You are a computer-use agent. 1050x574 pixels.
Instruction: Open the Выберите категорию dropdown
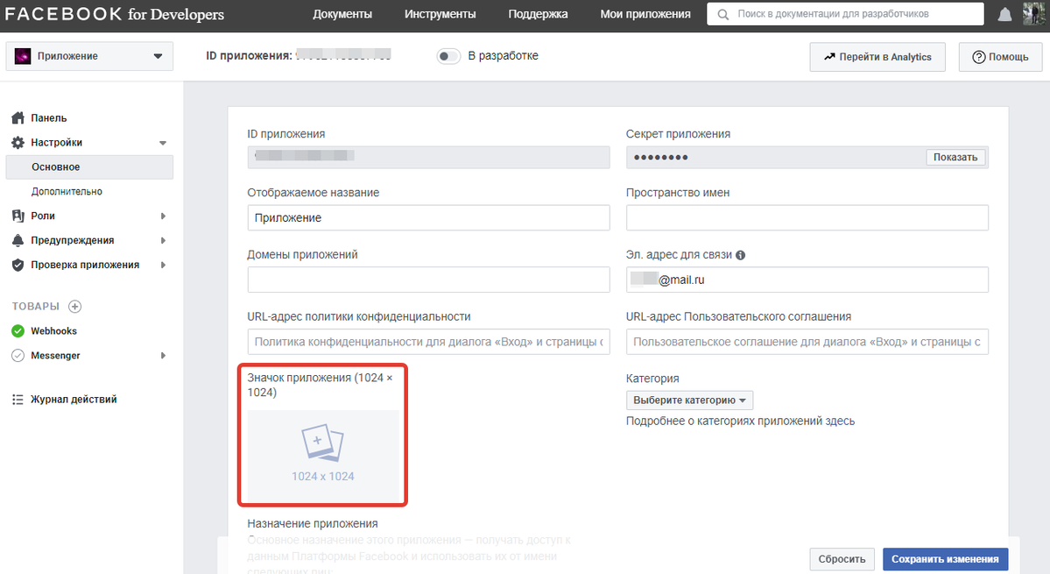click(x=690, y=400)
